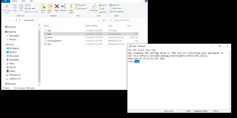Open the File tab in Explorer
Image resolution: width=237 pixels, height=118 pixels.
tap(6, 1)
